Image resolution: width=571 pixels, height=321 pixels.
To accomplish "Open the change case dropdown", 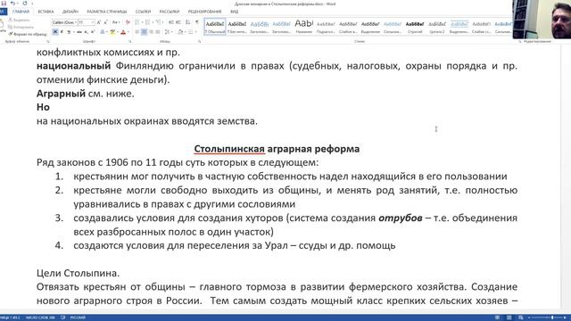I will 115,22.
